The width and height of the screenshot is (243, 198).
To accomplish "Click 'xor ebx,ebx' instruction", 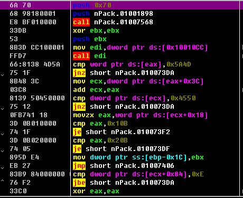I will click(x=96, y=31).
